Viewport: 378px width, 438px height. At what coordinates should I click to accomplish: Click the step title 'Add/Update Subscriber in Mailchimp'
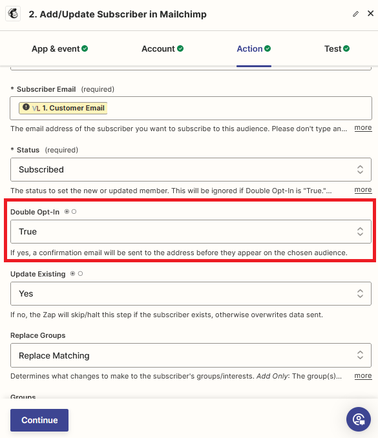point(118,14)
